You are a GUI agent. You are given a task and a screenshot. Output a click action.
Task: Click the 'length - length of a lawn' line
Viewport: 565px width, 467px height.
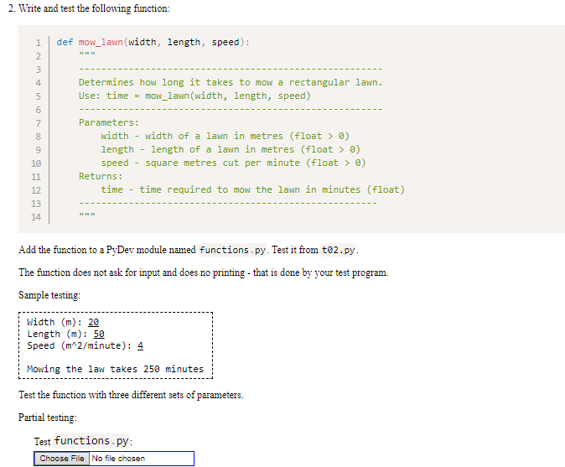tap(231, 149)
